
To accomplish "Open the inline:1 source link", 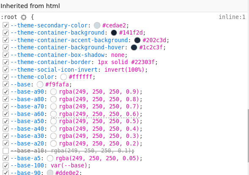I will pos(232,17).
